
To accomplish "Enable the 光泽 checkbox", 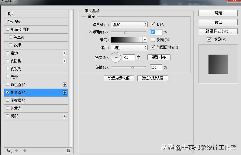I will point(8,76).
